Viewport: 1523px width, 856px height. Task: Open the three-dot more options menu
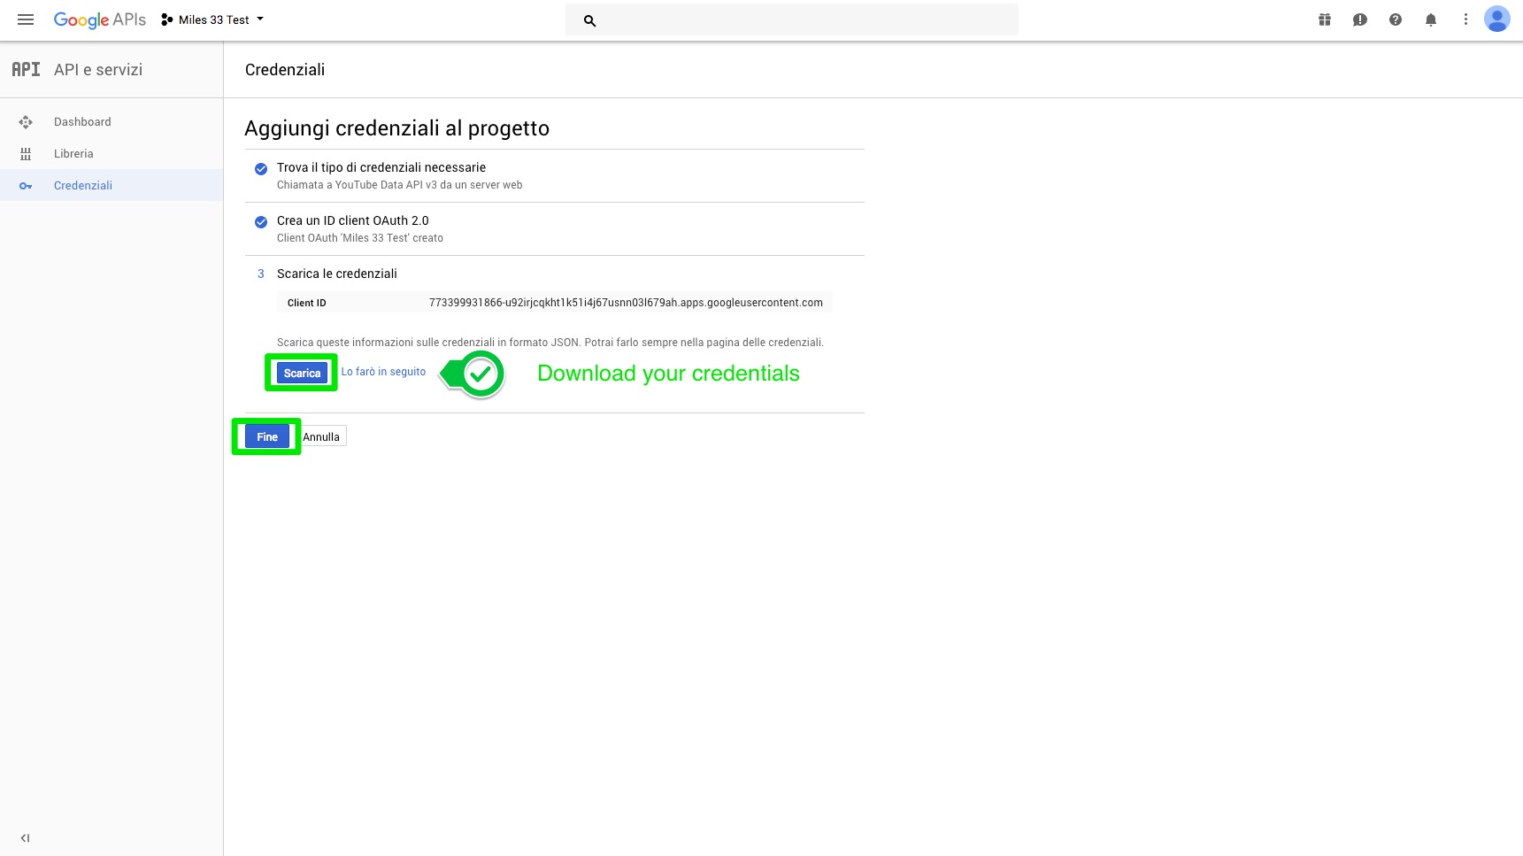point(1465,19)
